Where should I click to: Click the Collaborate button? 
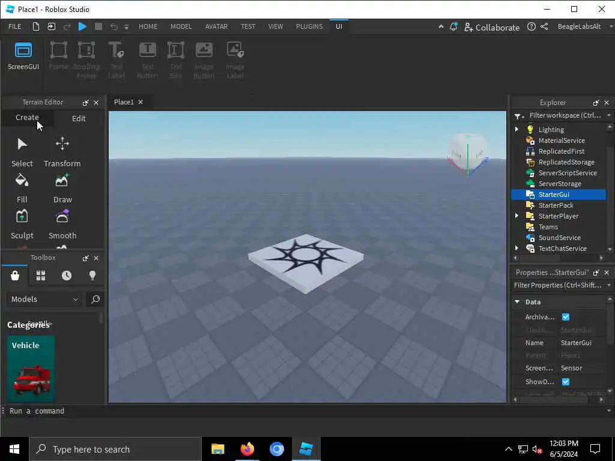coord(492,27)
